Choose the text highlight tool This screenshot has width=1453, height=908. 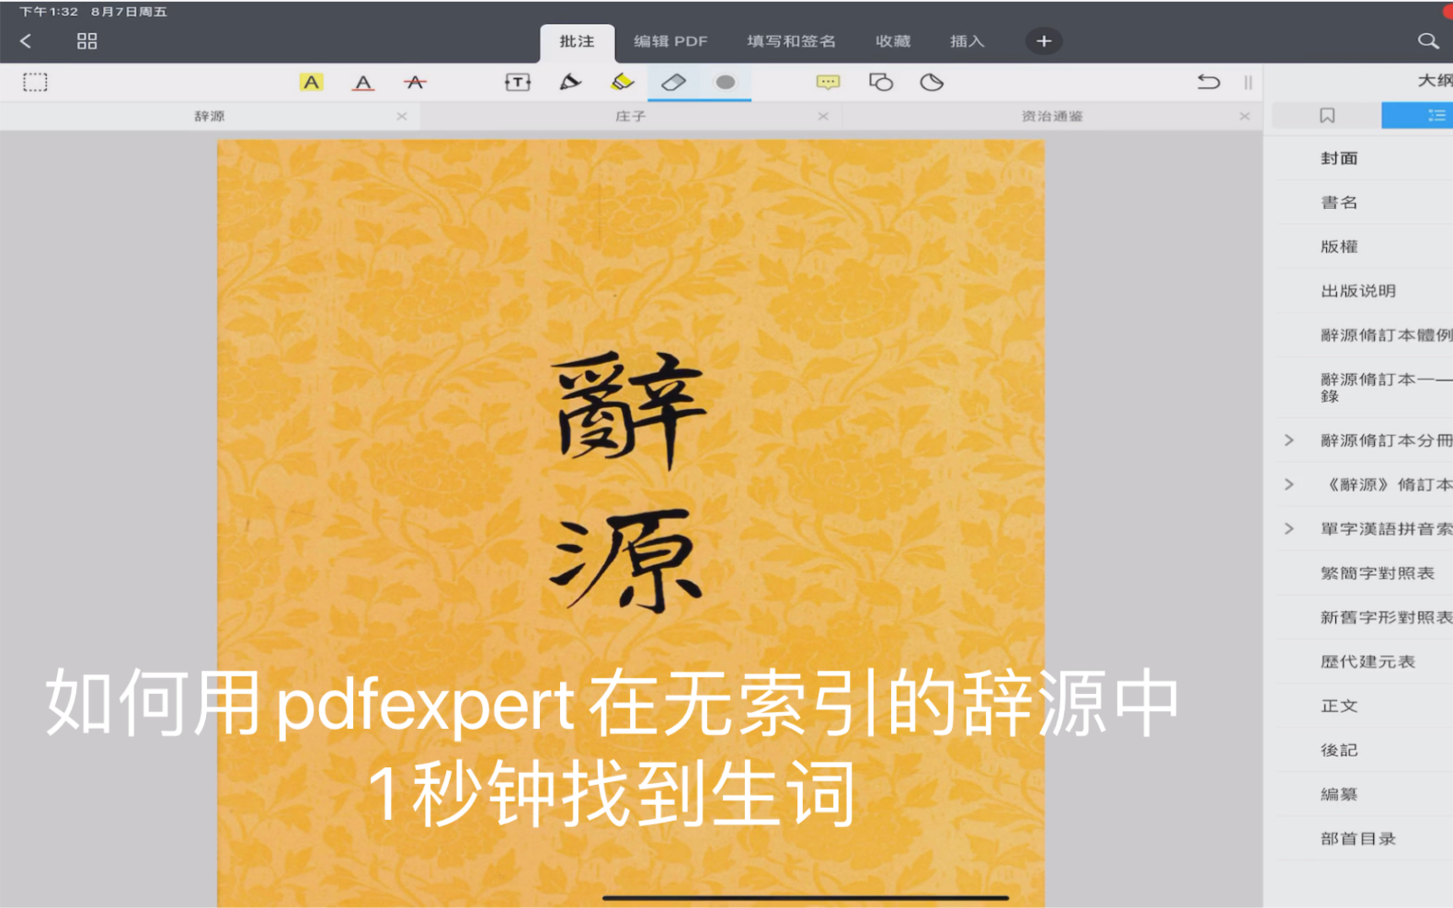coord(312,83)
